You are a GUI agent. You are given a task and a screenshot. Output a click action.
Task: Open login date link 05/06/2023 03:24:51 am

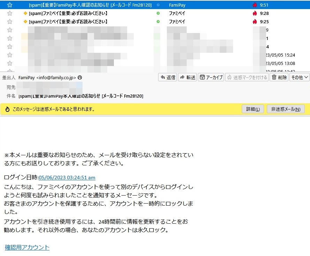[67, 177]
